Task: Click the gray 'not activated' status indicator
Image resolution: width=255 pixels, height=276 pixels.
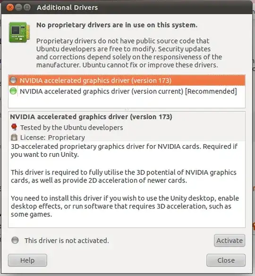Action: tap(15, 240)
